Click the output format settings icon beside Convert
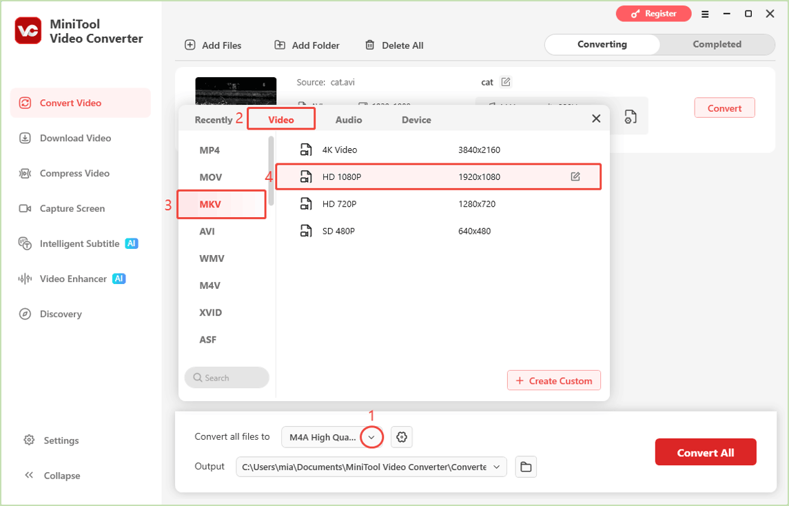 [x=630, y=117]
